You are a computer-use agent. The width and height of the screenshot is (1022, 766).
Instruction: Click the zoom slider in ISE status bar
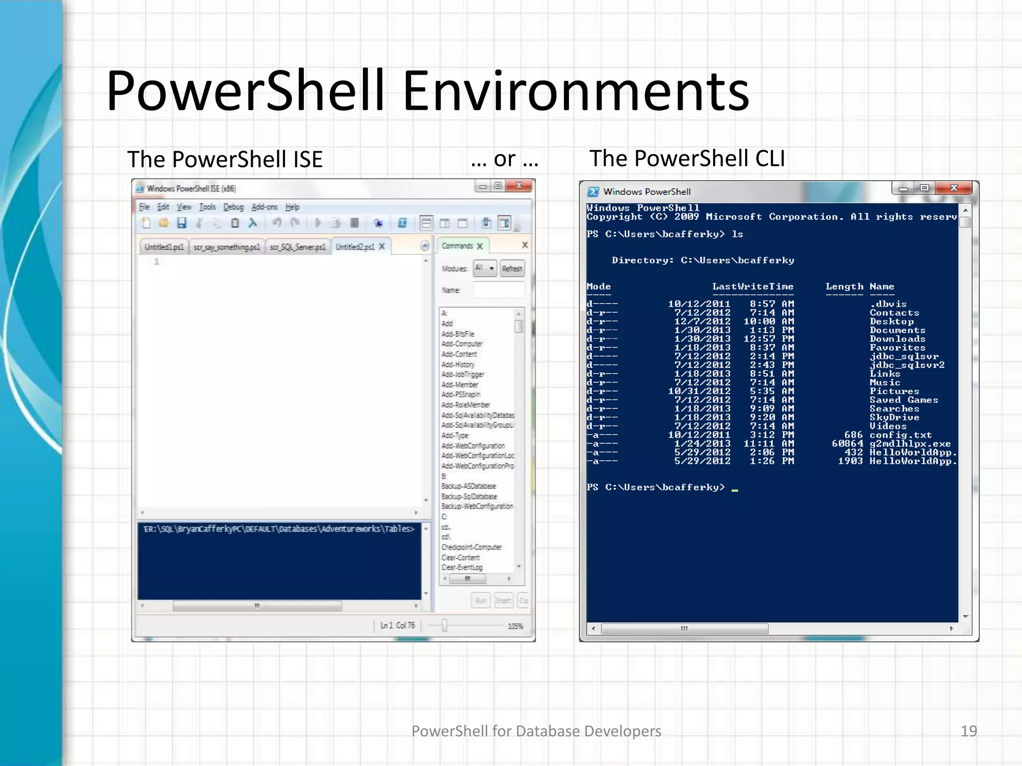click(x=444, y=625)
